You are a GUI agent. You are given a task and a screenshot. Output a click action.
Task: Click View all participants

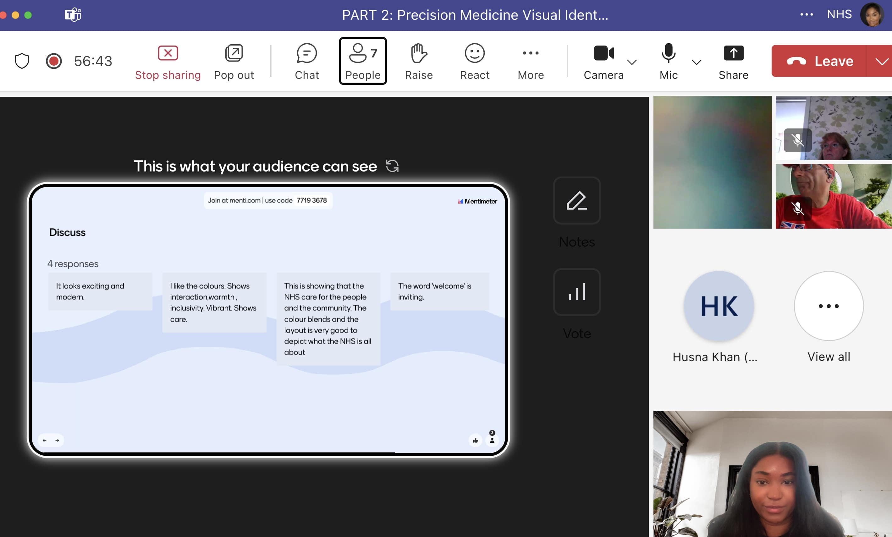(x=829, y=306)
